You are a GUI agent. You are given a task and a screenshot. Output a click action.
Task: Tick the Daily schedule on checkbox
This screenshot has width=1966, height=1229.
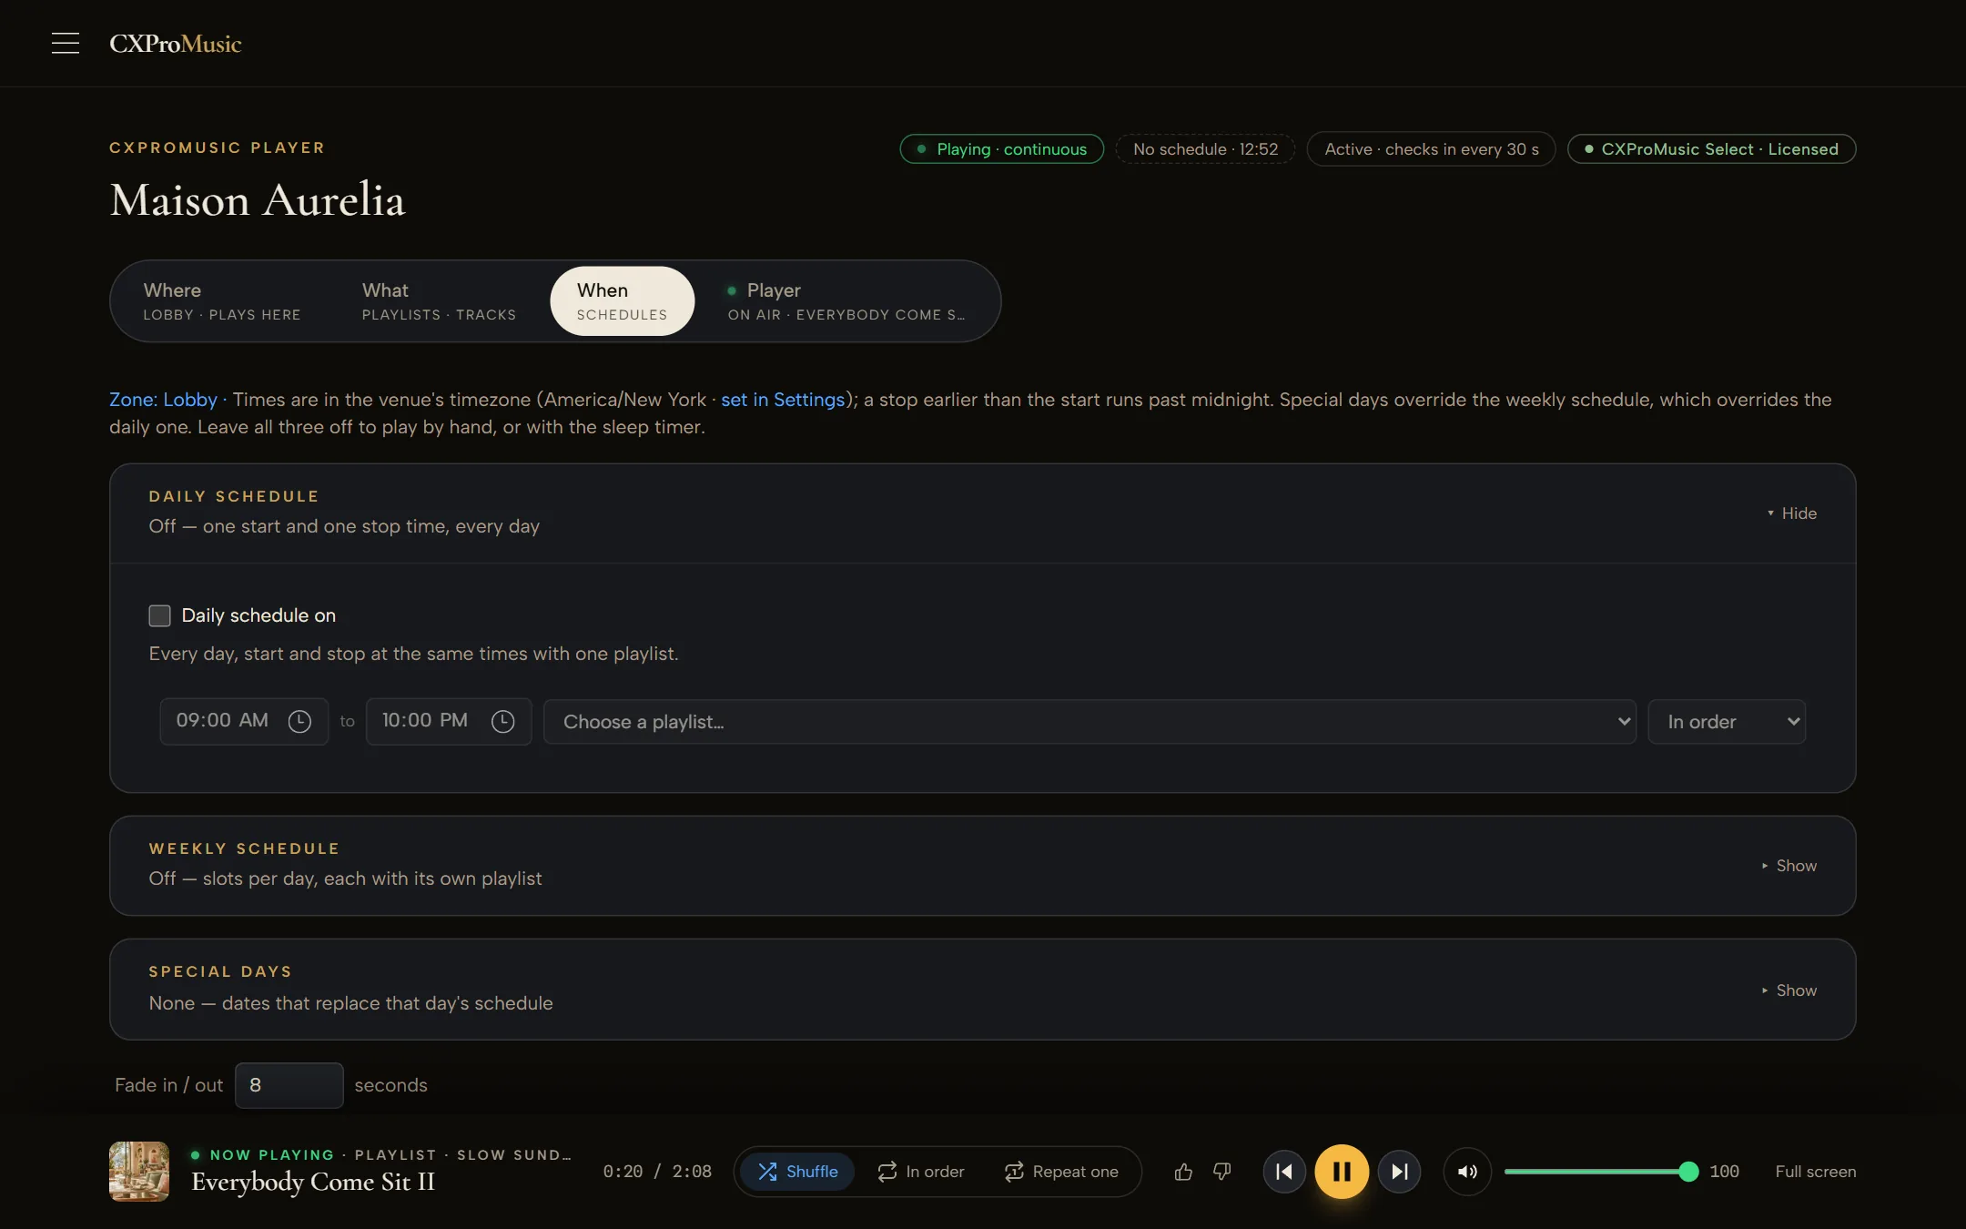pos(159,615)
